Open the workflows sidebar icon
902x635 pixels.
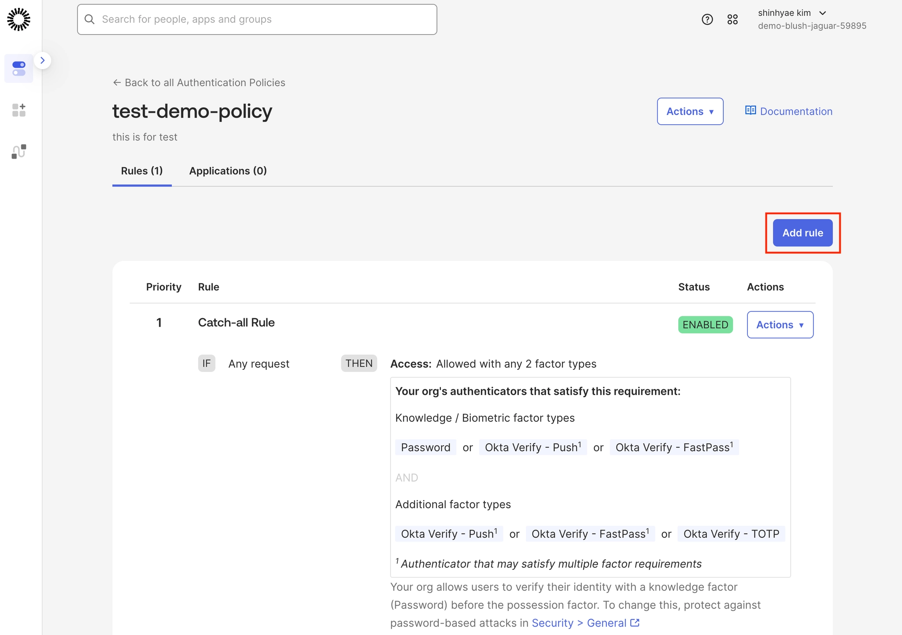(19, 152)
